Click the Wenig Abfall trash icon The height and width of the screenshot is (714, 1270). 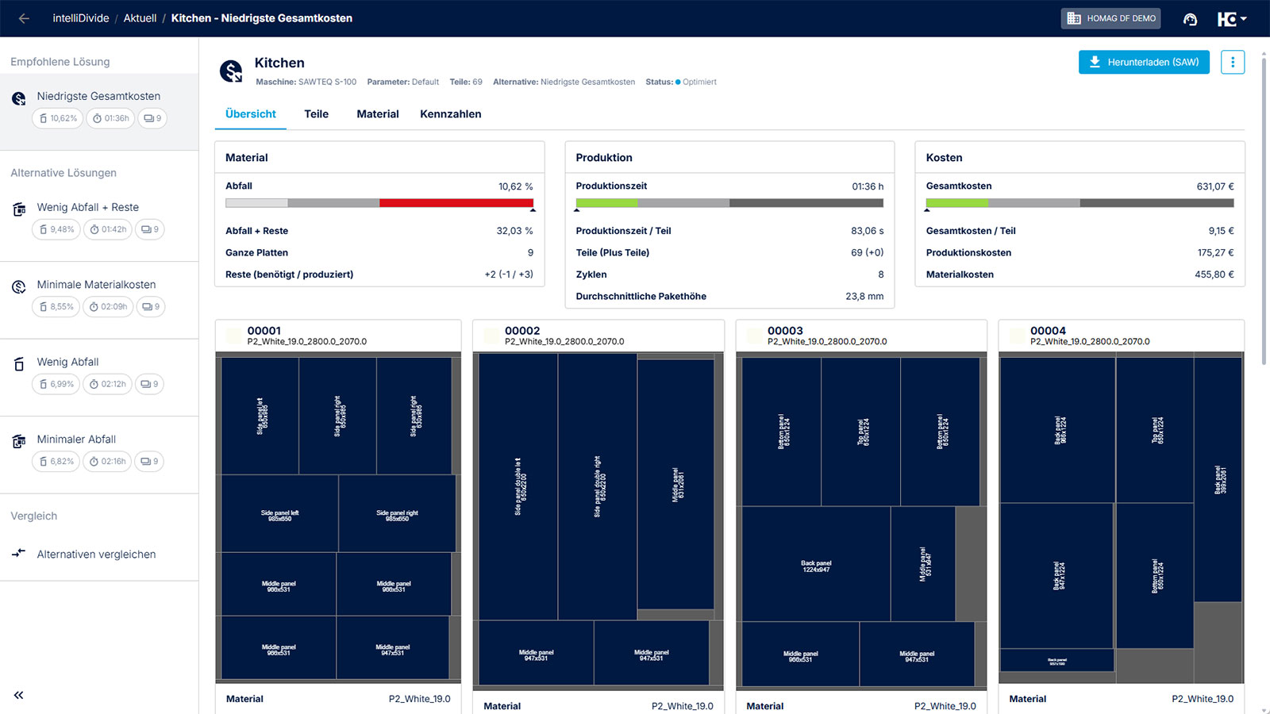click(x=19, y=364)
